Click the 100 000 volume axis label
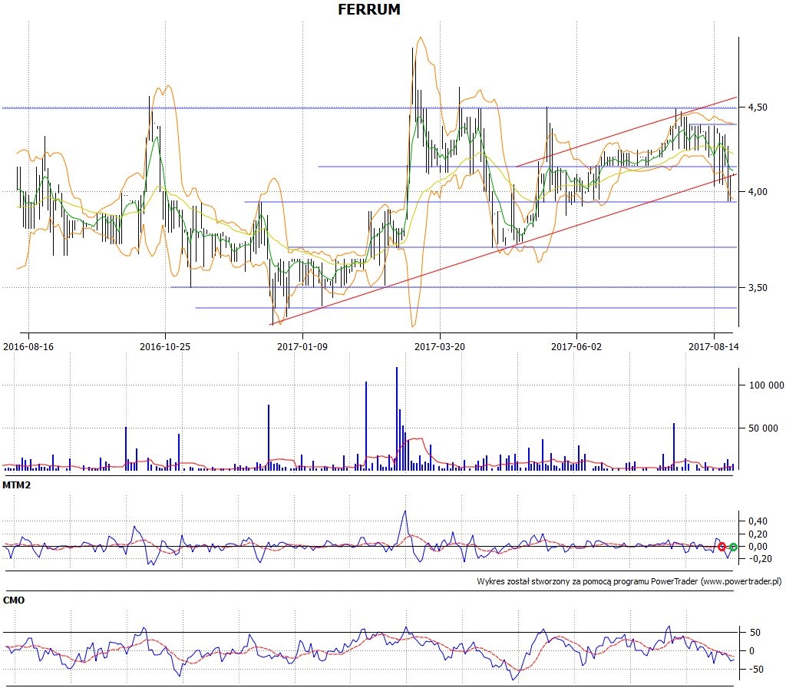 pos(766,385)
